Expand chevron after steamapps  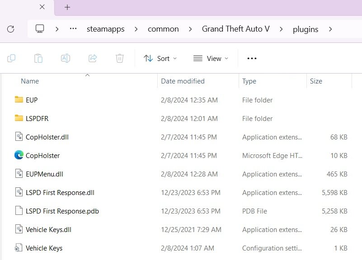[x=136, y=29]
